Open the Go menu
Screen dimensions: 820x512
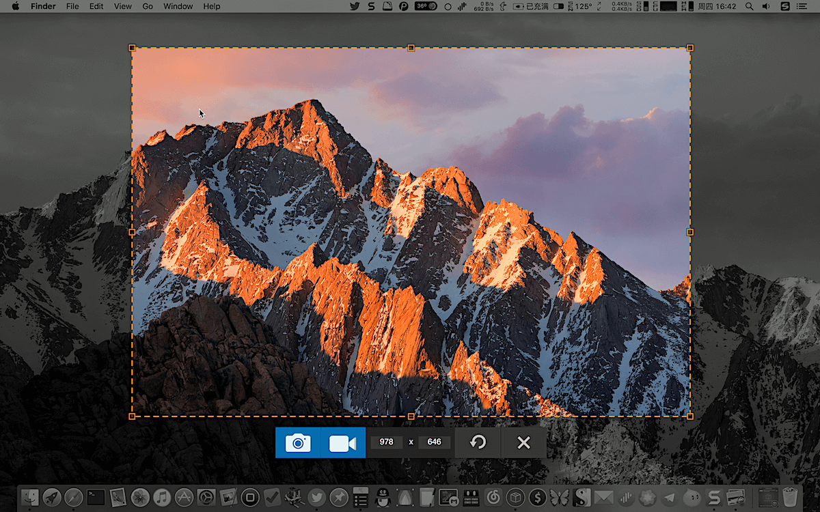coord(148,6)
